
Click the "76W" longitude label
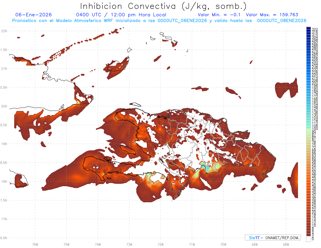coord(35,244)
